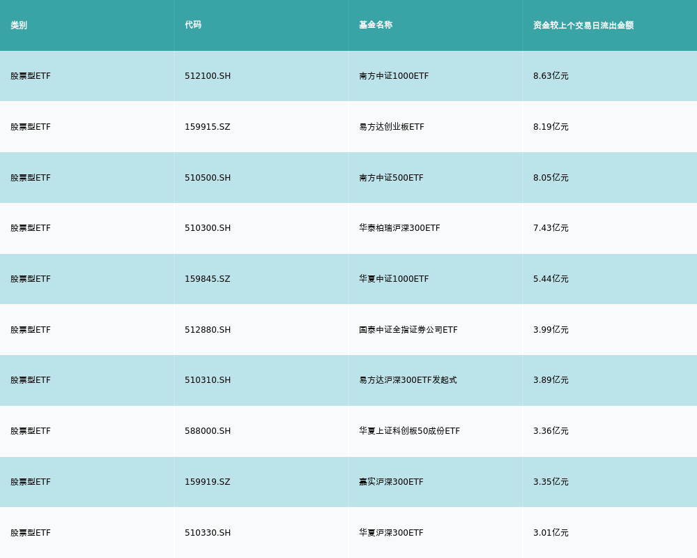Screen dimensions: 697x558
Task: Select fund name 南方中证500ETF
Action: coord(391,178)
